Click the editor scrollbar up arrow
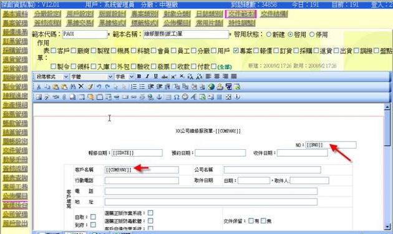 tap(387, 107)
